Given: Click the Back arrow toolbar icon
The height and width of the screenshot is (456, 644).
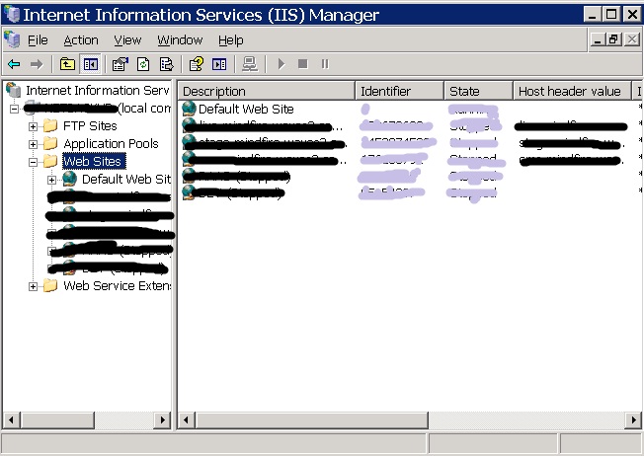Looking at the screenshot, I should coord(14,64).
